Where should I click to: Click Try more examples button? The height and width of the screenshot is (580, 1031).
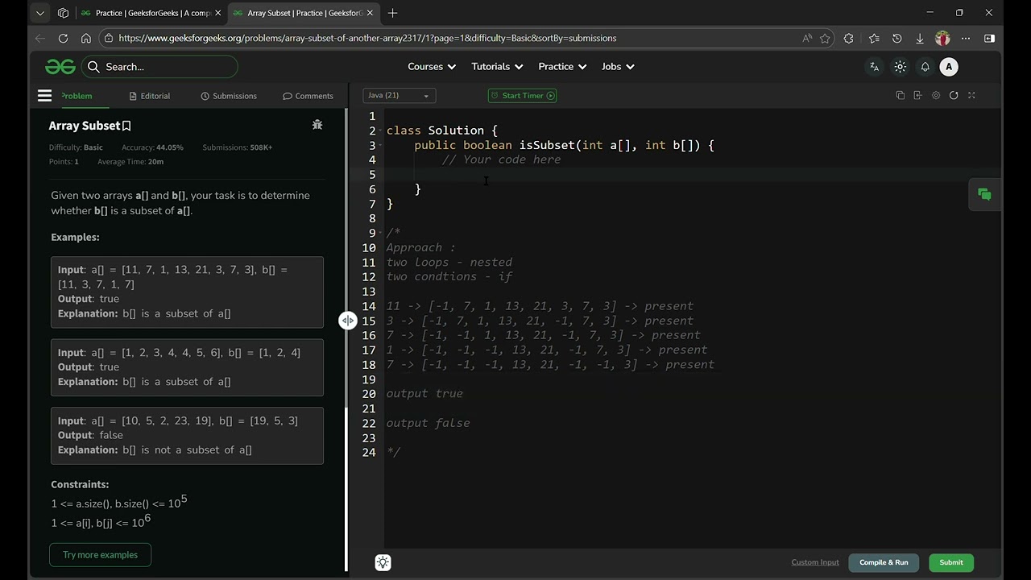[101, 555]
